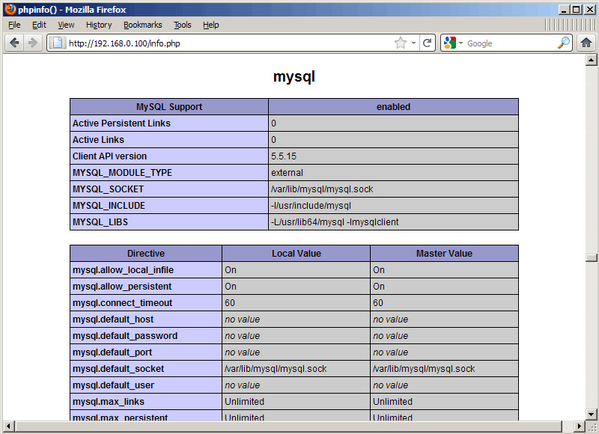The width and height of the screenshot is (599, 434).
Task: Click the URL field showing 192.168.0.100/info.php
Action: [225, 43]
